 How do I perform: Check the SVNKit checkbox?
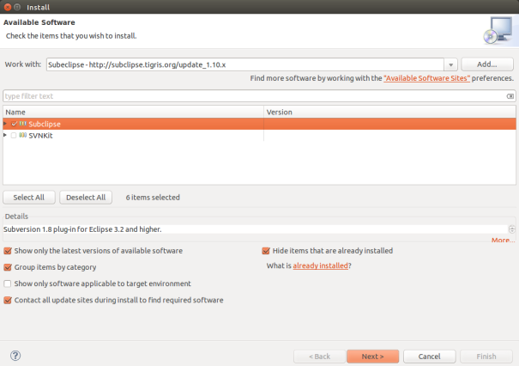coord(14,135)
